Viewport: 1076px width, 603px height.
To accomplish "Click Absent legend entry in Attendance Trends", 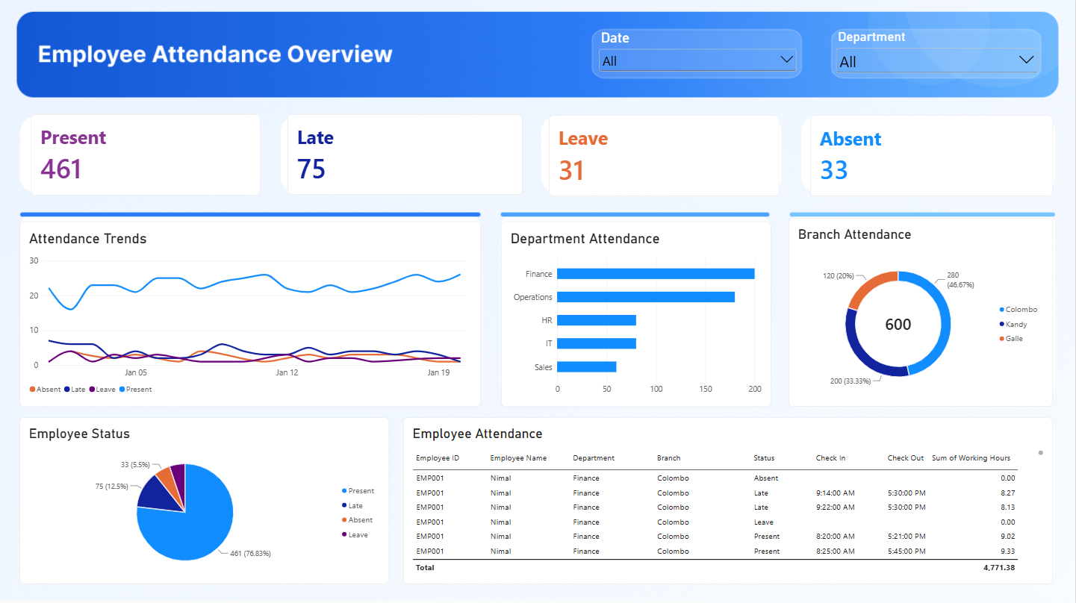I will click(46, 390).
